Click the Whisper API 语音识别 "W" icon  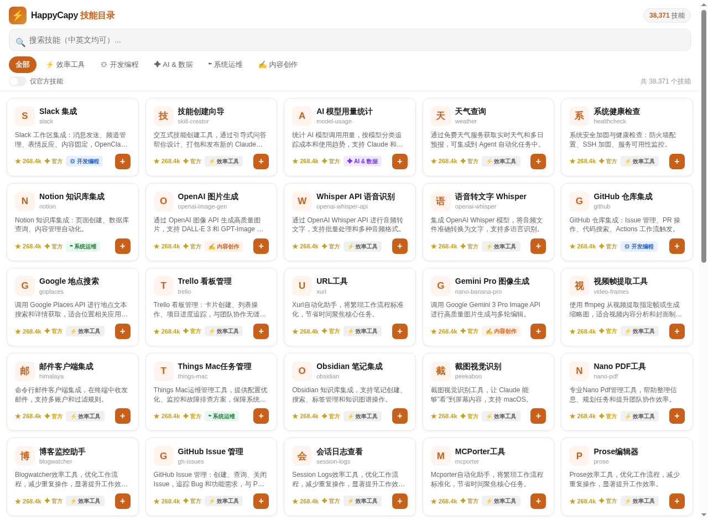click(x=301, y=201)
